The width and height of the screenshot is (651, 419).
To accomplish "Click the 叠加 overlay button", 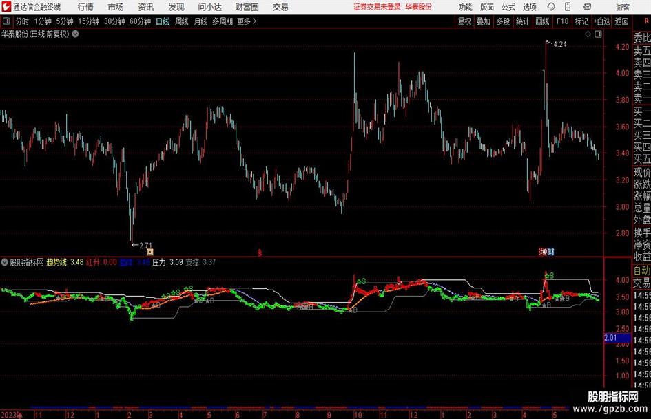I will [484, 21].
